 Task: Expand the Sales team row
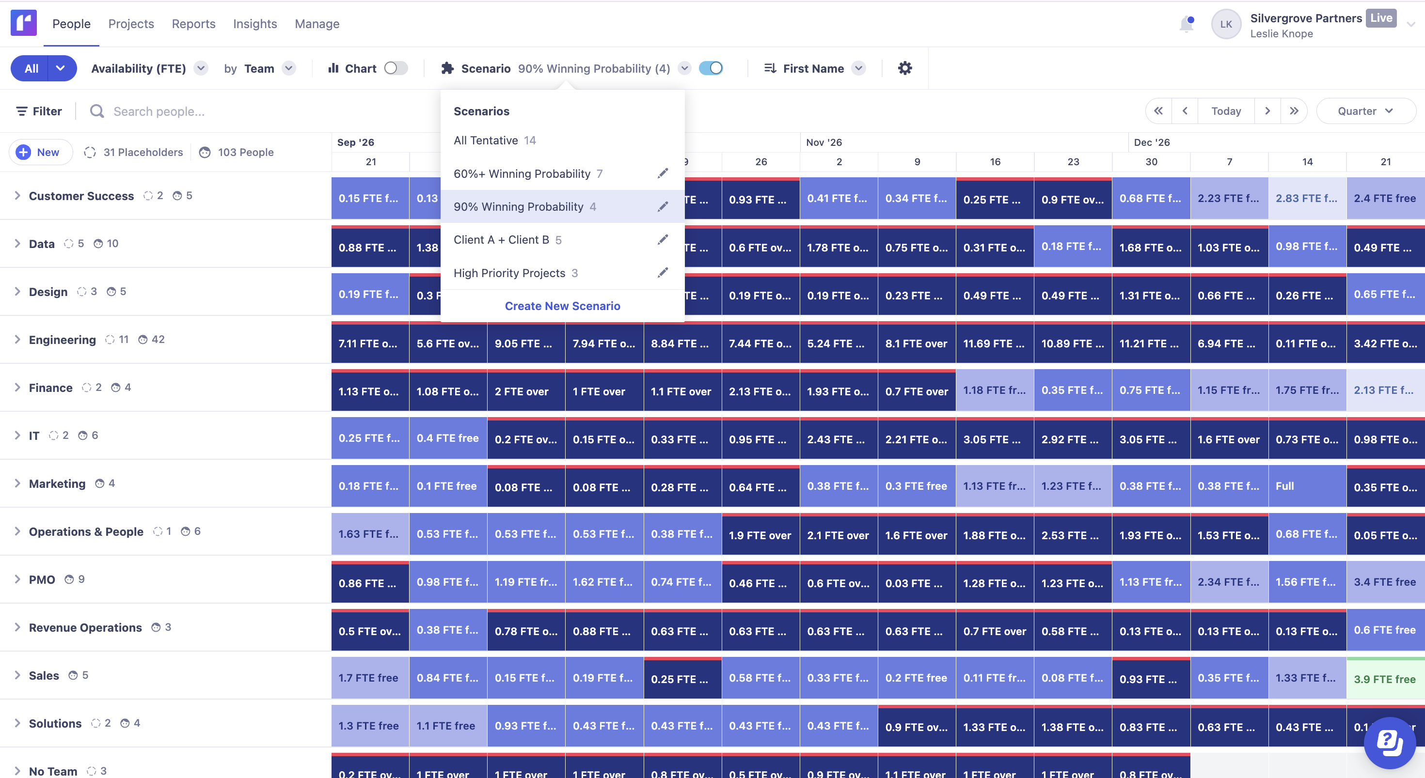click(x=17, y=675)
